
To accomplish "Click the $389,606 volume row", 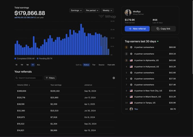I will pyautogui.click(x=65, y=91).
